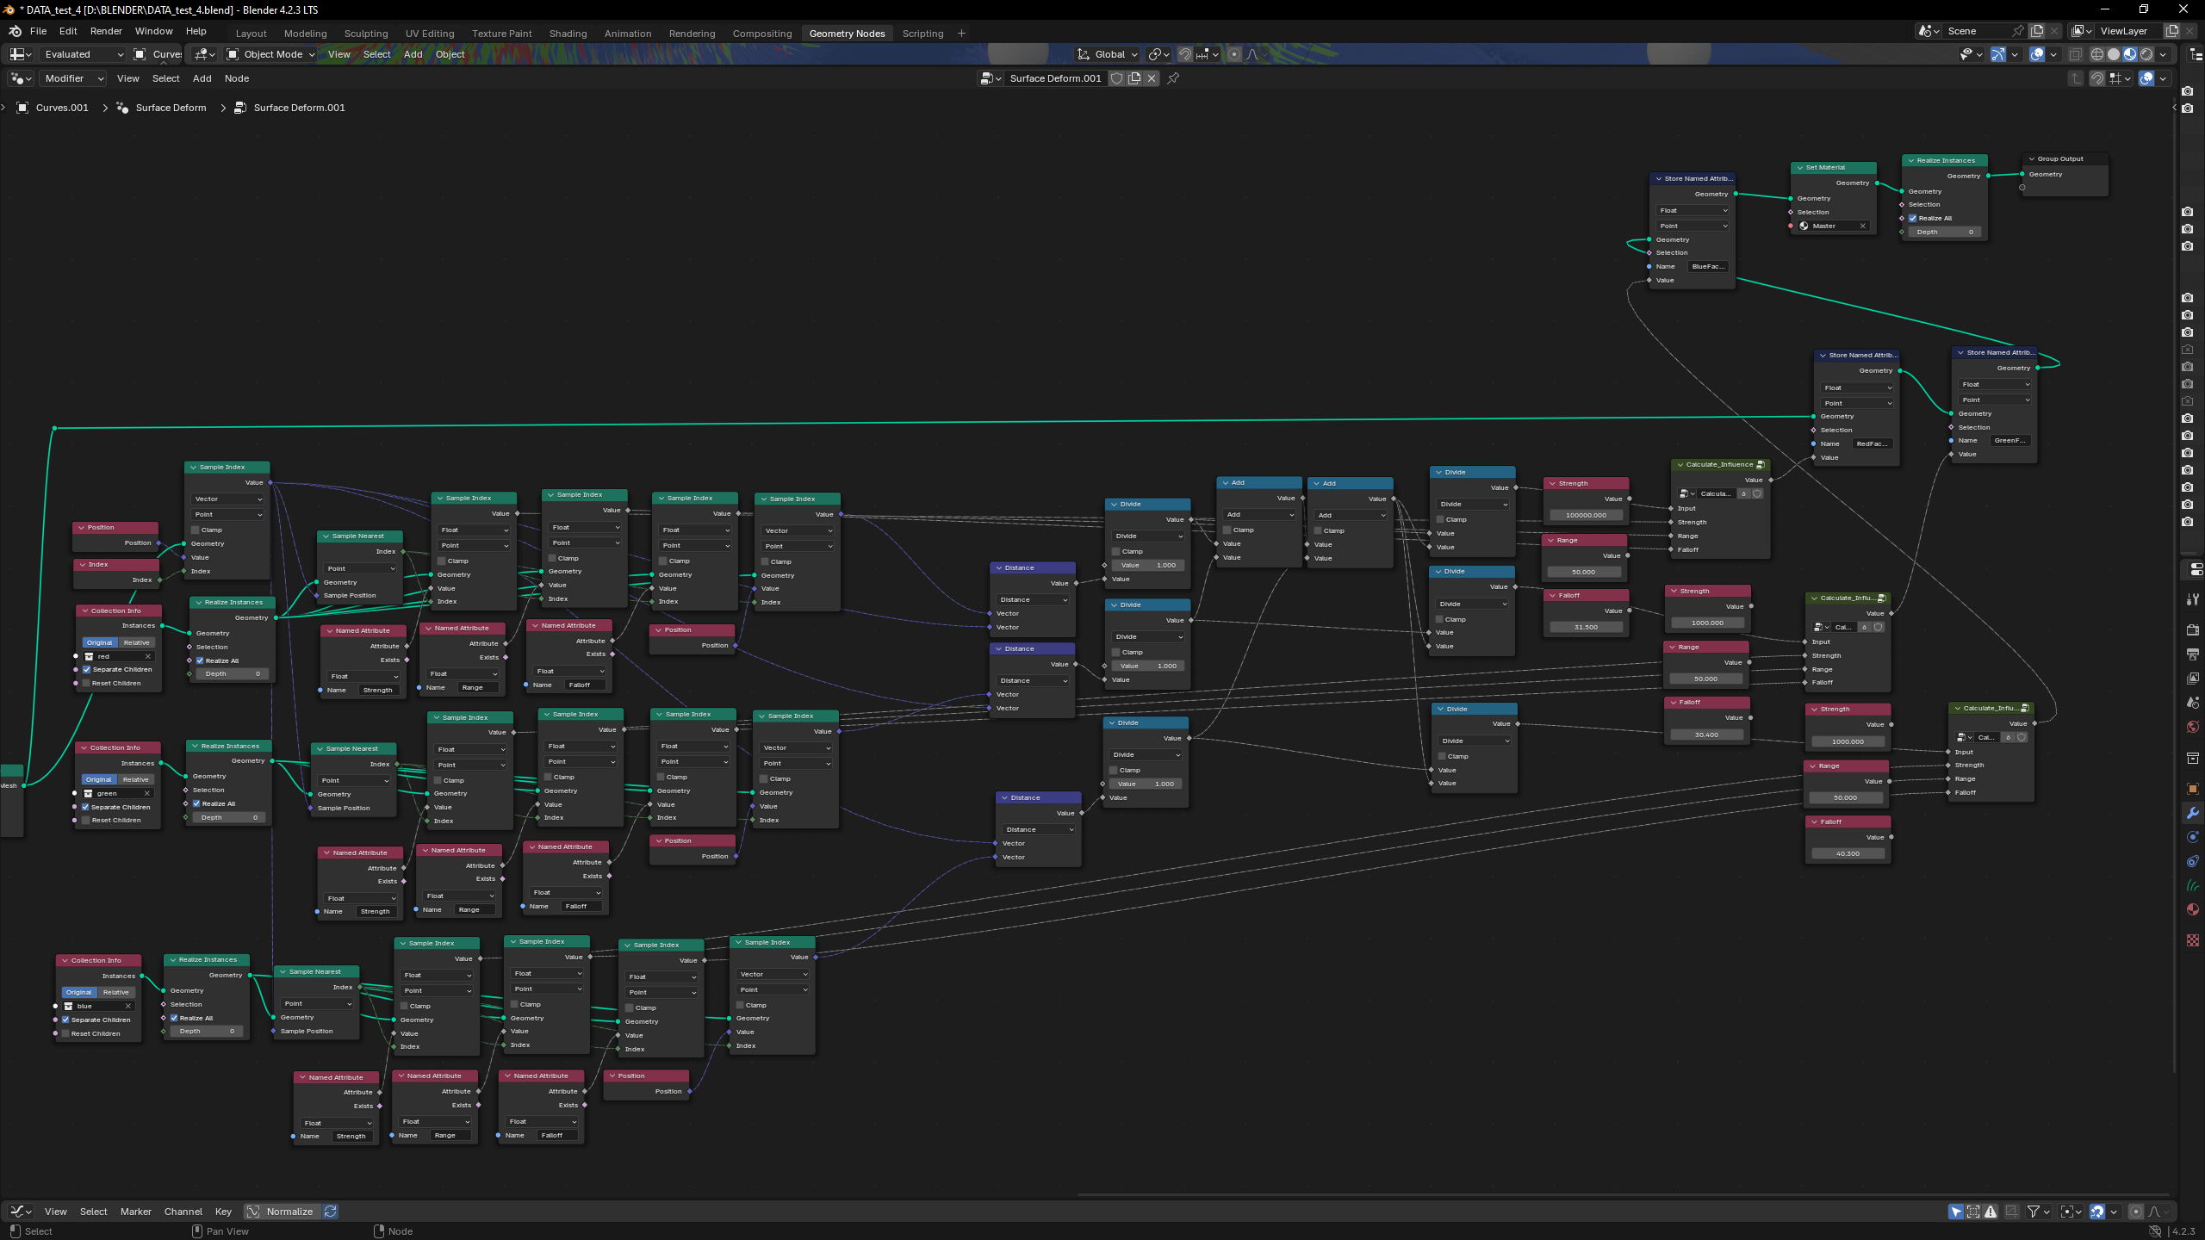The image size is (2205, 1240).
Task: Open the Object Data curves tab
Action: (x=2193, y=885)
